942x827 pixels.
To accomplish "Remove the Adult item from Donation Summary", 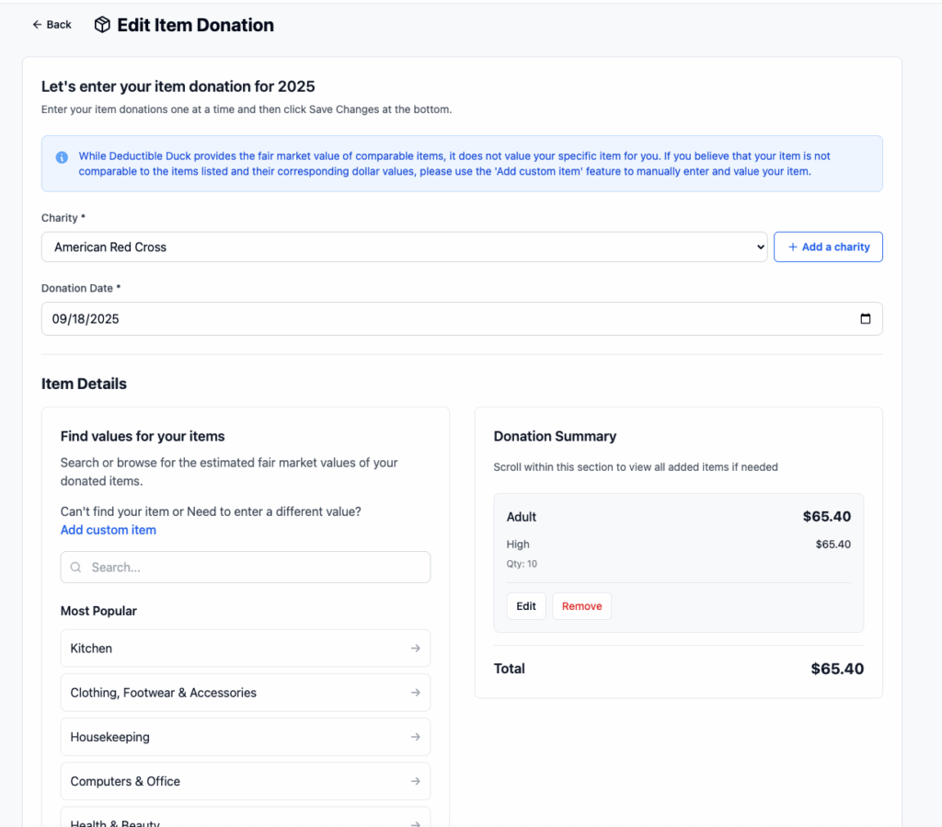I will coord(581,606).
